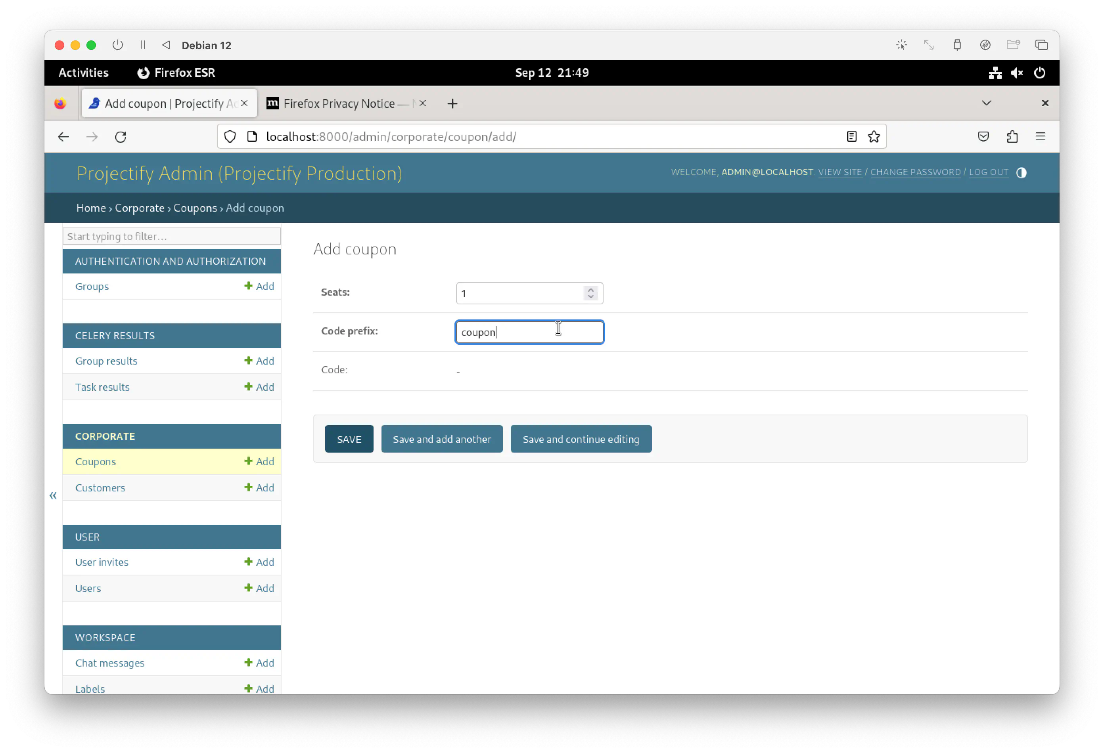Click Save and add another
The height and width of the screenshot is (753, 1104).
(x=442, y=439)
